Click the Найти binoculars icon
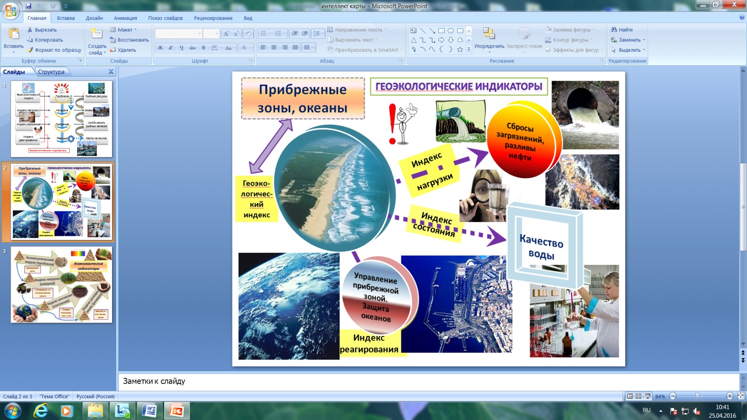The width and height of the screenshot is (747, 420). 614,30
